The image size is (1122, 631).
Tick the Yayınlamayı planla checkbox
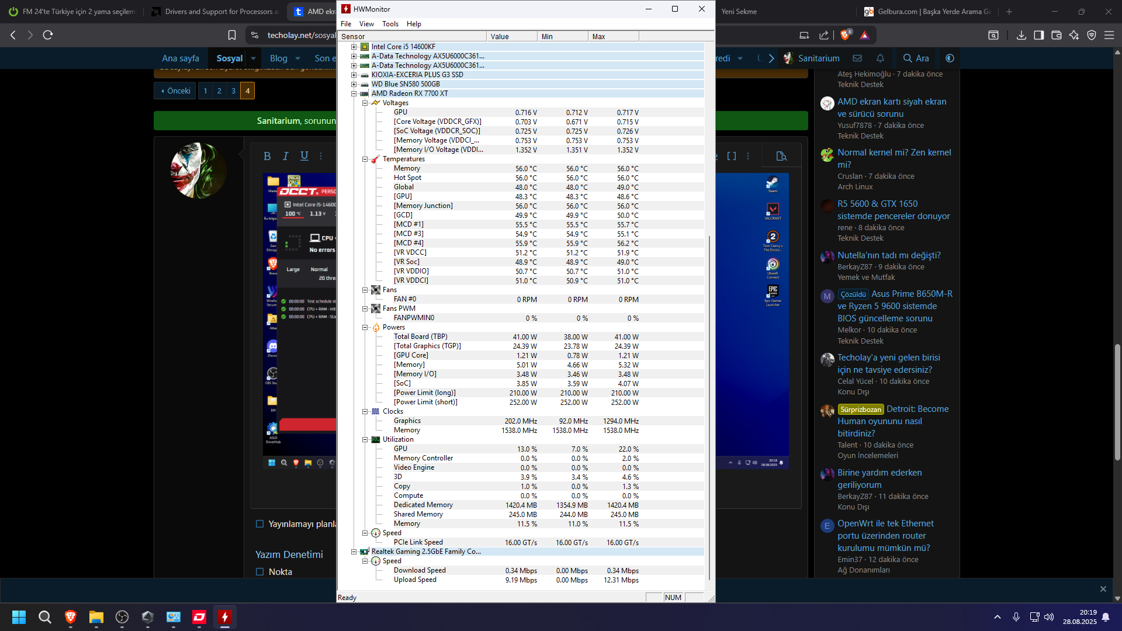coord(260,524)
